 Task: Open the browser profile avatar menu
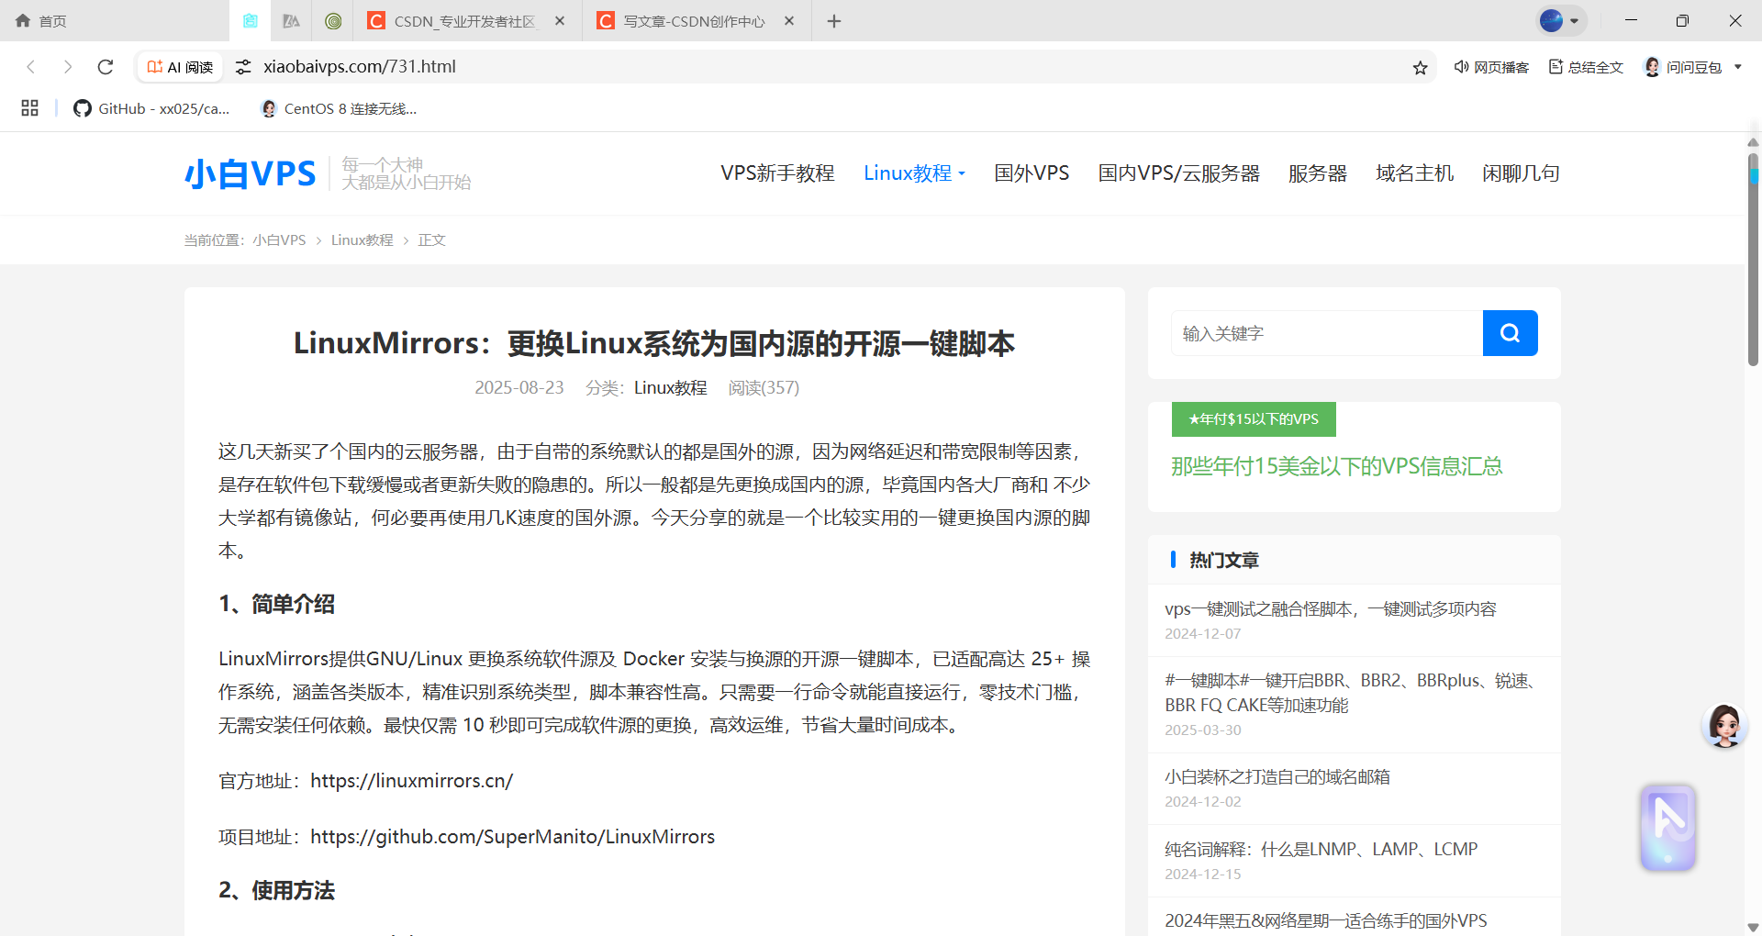[x=1560, y=20]
